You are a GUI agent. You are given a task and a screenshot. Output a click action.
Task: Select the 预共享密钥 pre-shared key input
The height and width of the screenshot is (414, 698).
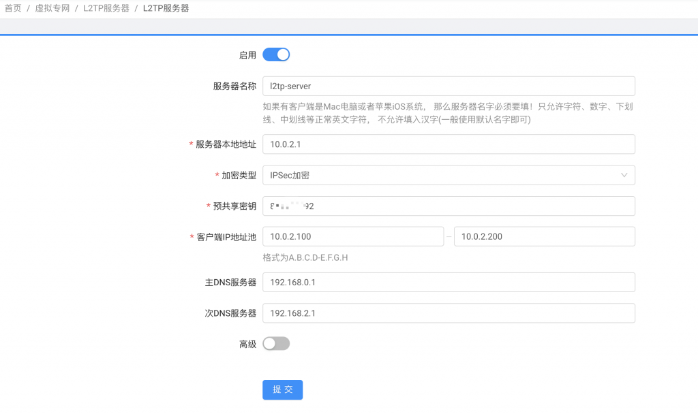[448, 206]
